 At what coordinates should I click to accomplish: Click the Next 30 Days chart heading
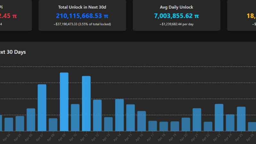[13, 52]
